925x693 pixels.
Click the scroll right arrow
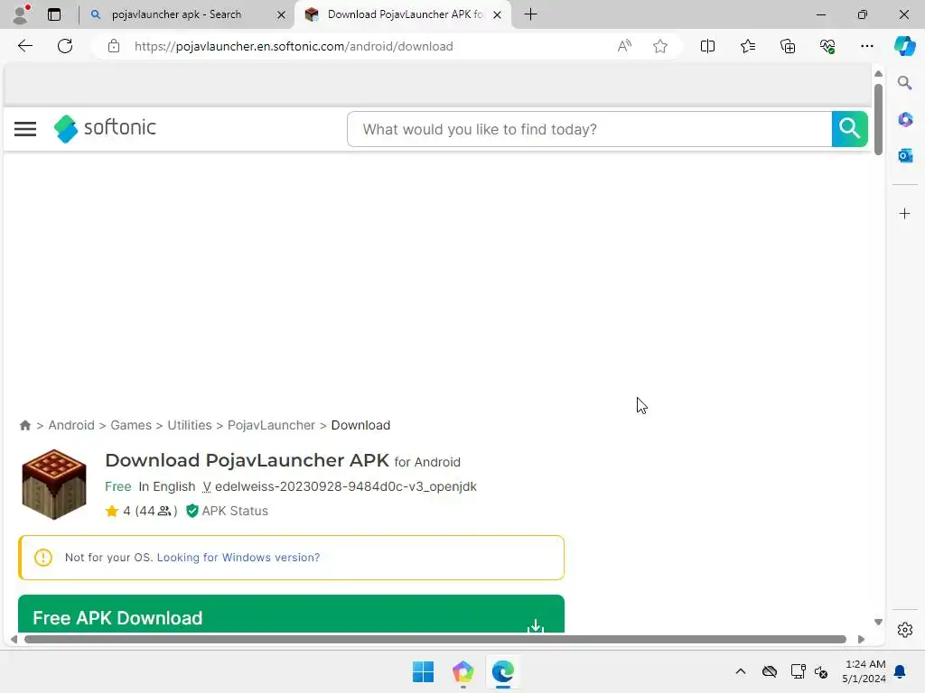pos(861,640)
